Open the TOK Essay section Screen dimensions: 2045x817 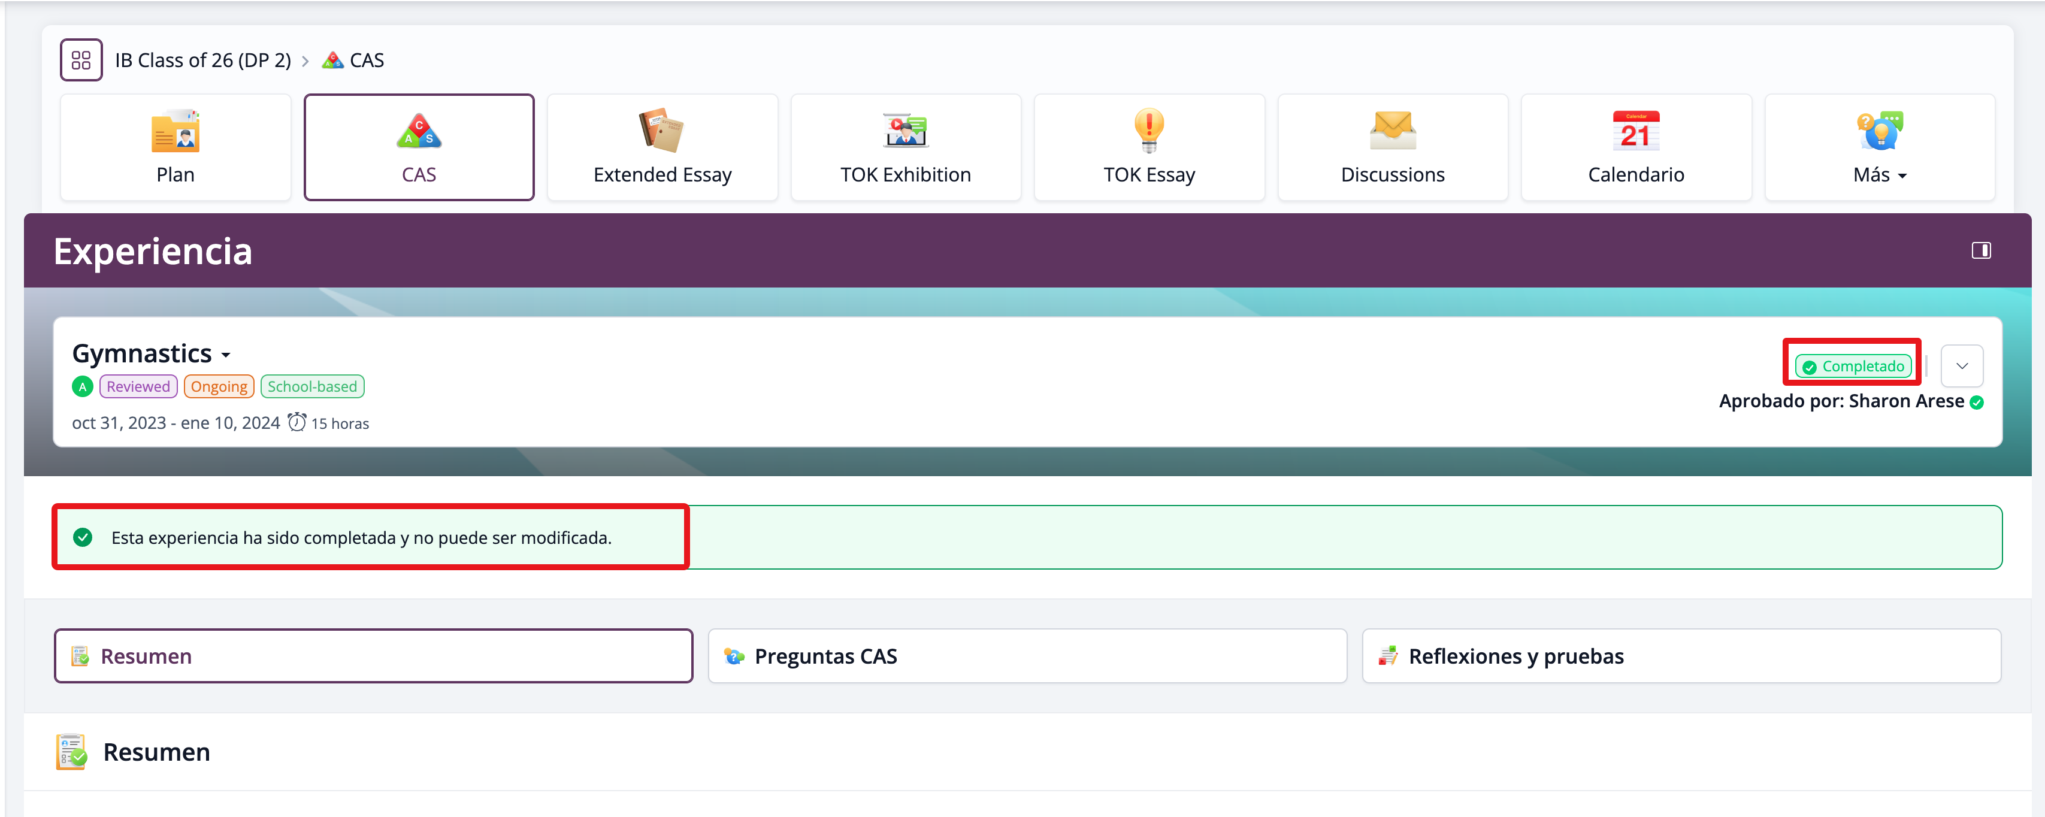(1149, 148)
